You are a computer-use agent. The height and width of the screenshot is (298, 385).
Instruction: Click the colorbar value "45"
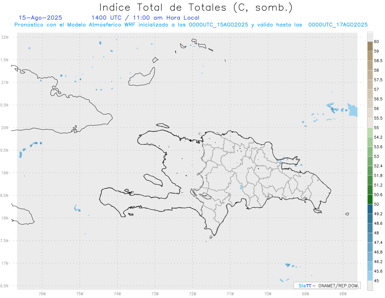[376, 281]
